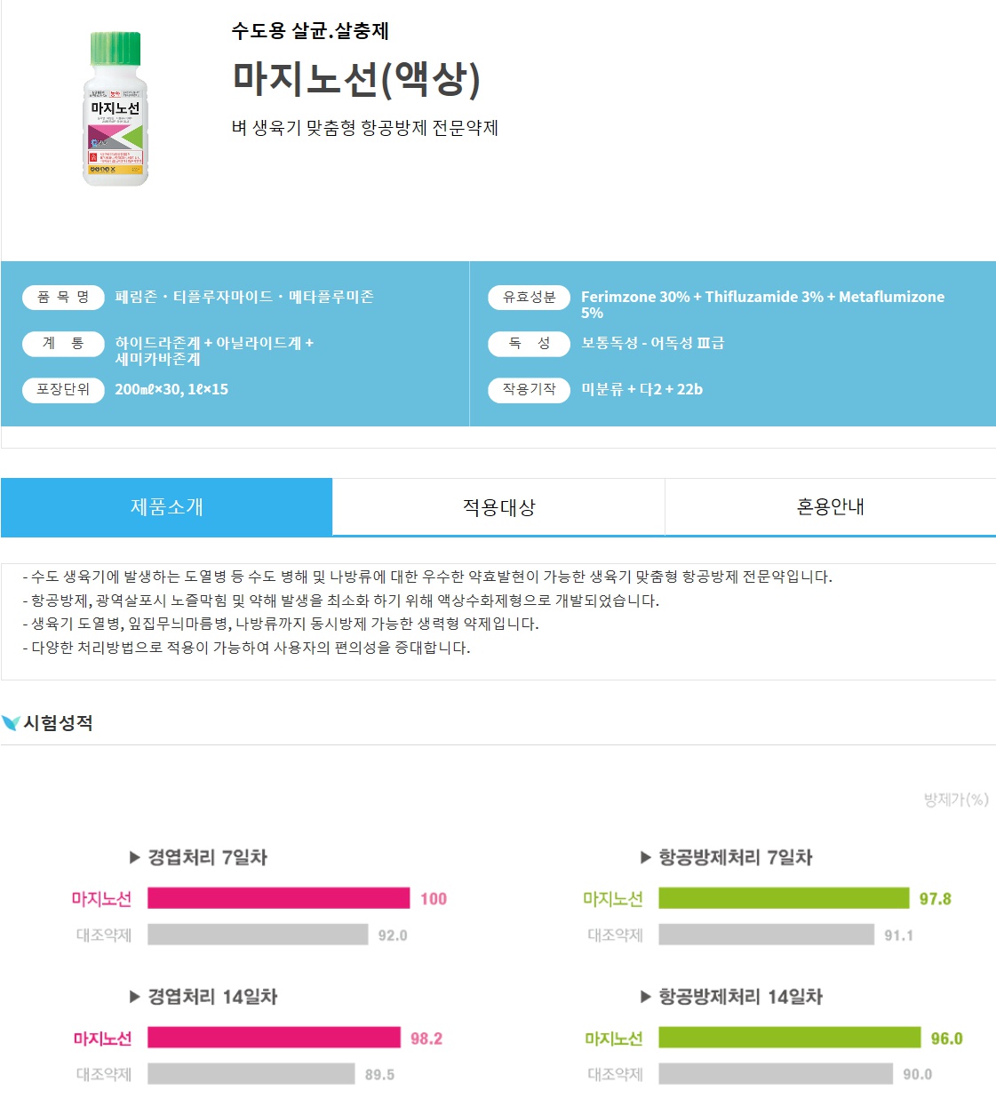
Task: Click the 작용기작 label badge
Action: [529, 389]
